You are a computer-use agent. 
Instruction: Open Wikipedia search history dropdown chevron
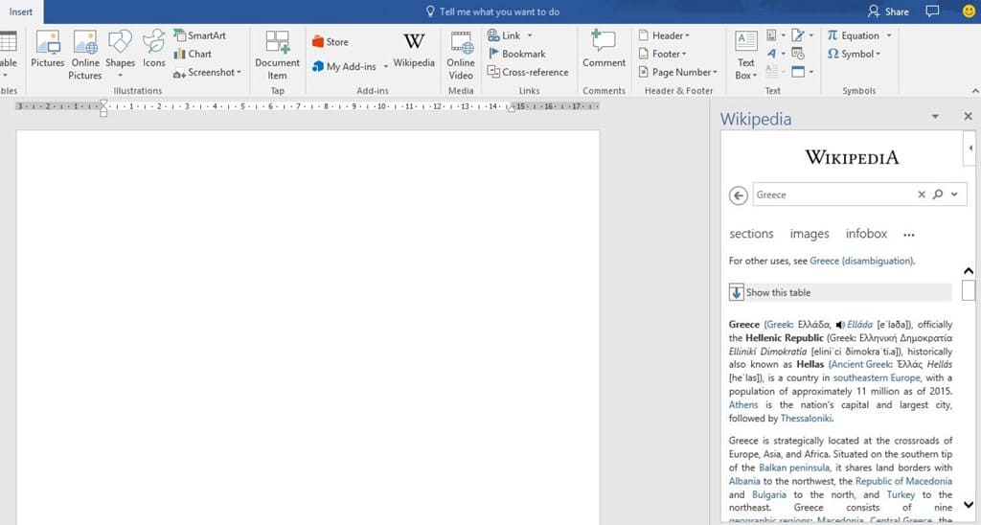tap(954, 194)
